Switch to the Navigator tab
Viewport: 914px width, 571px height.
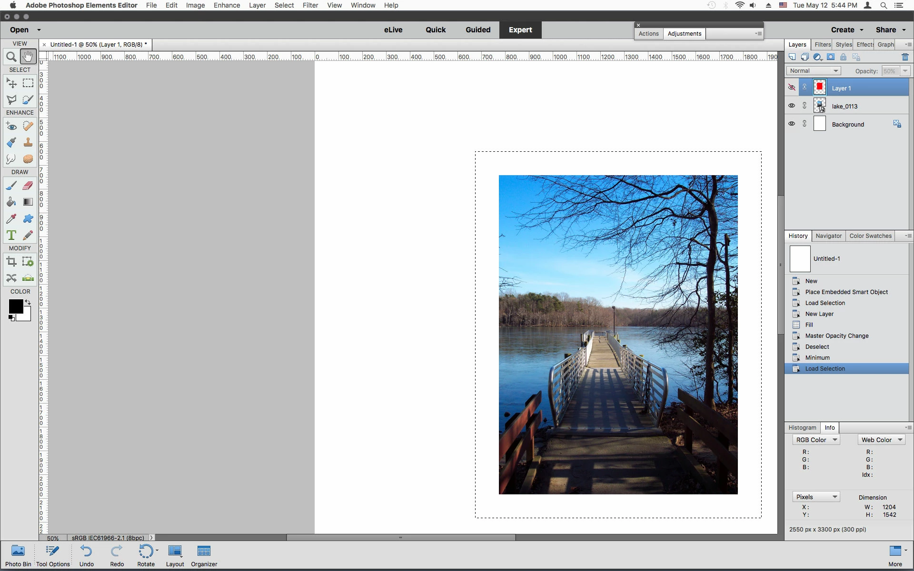click(x=828, y=236)
